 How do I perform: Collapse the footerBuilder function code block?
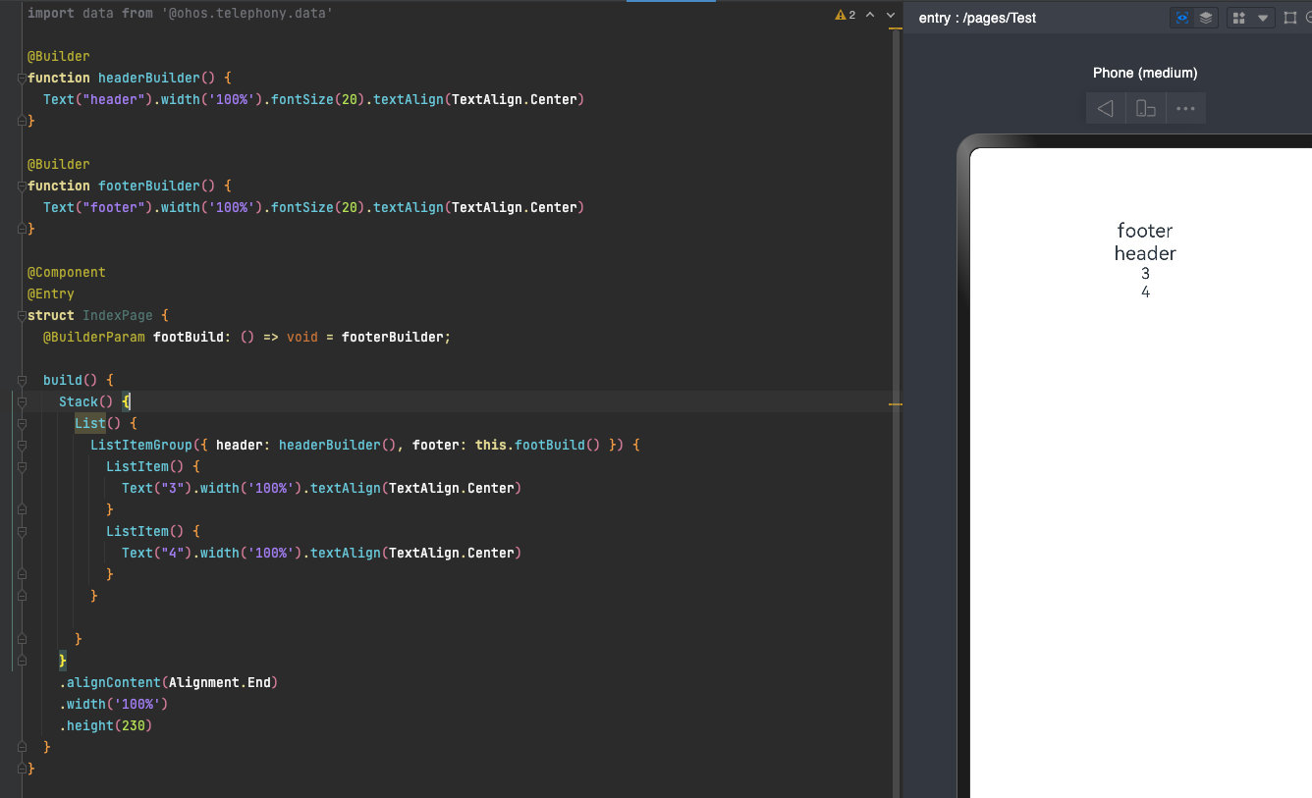coord(22,186)
